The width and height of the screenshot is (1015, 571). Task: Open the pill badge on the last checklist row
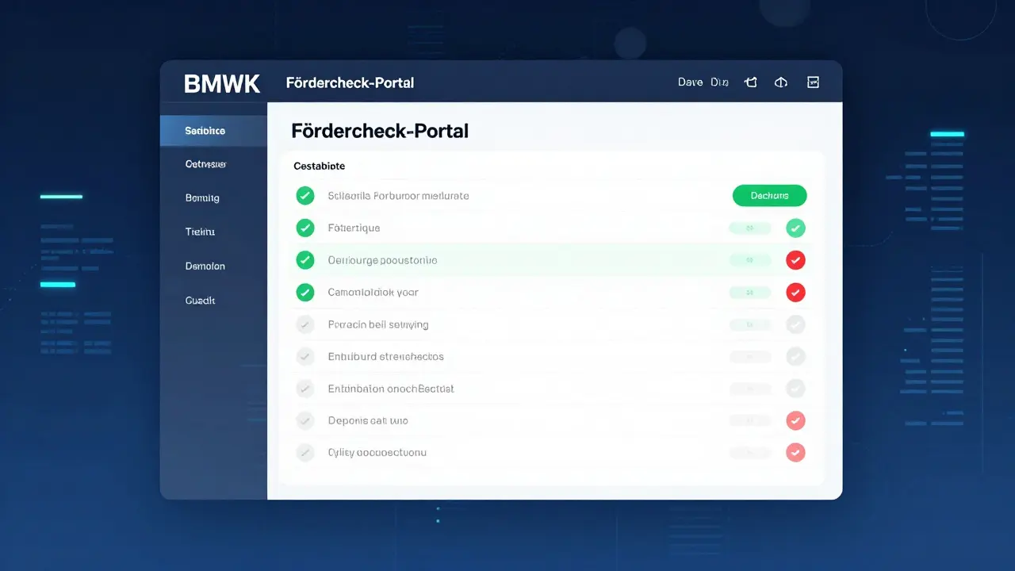coord(749,452)
